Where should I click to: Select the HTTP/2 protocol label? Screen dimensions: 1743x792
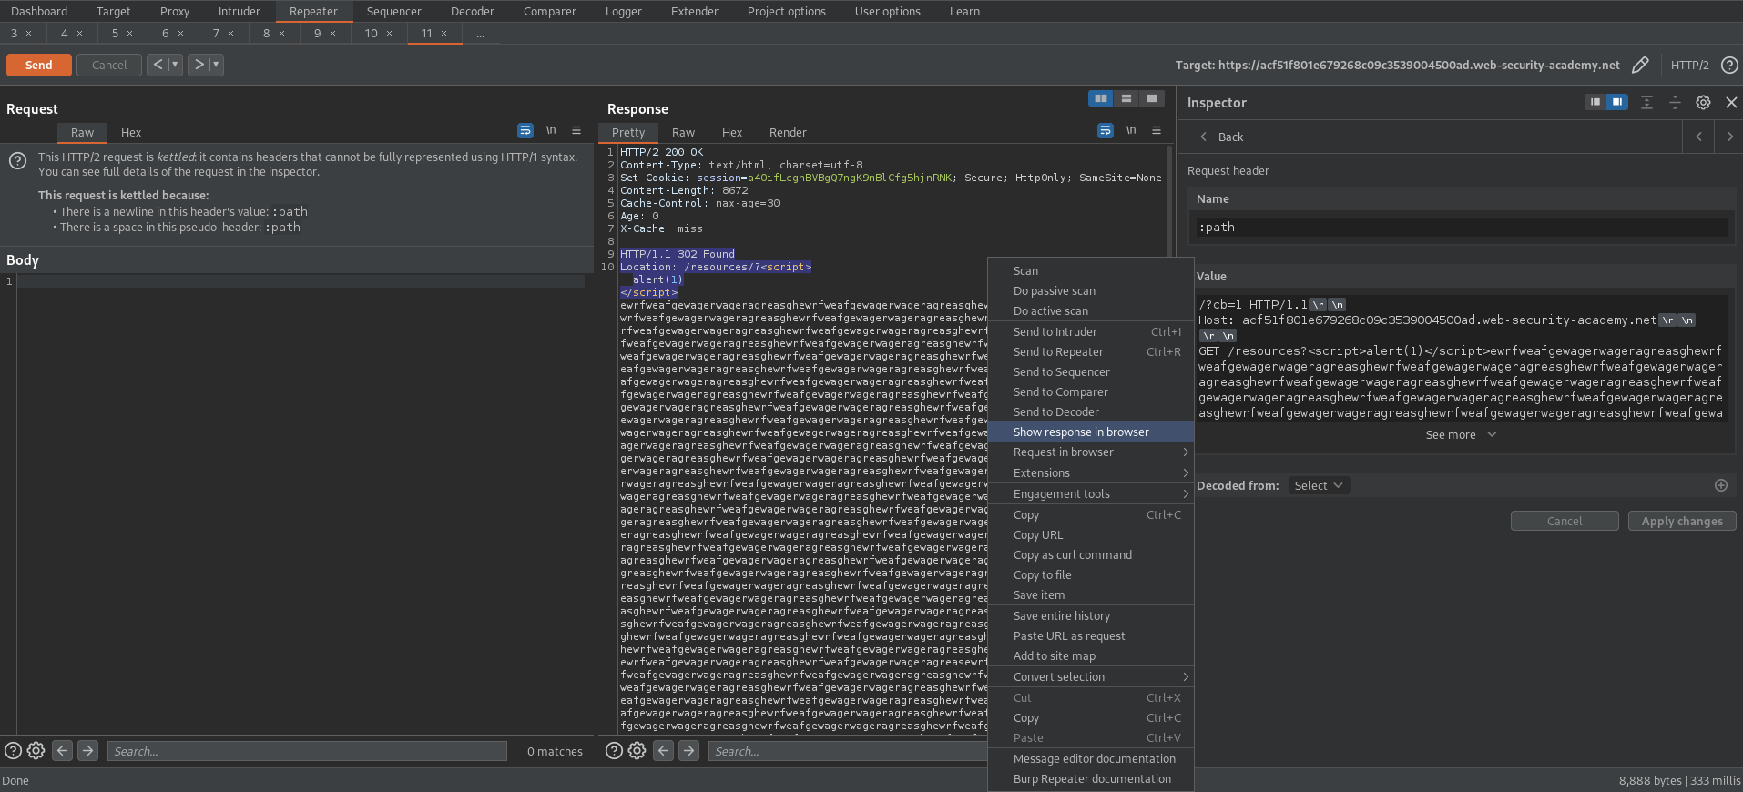coord(1689,65)
